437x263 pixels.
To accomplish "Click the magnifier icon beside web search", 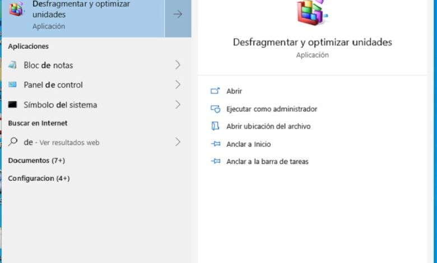I will click(x=13, y=142).
